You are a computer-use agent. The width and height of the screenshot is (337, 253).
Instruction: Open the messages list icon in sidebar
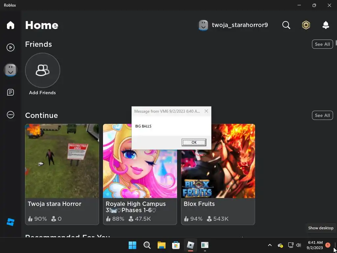click(10, 92)
